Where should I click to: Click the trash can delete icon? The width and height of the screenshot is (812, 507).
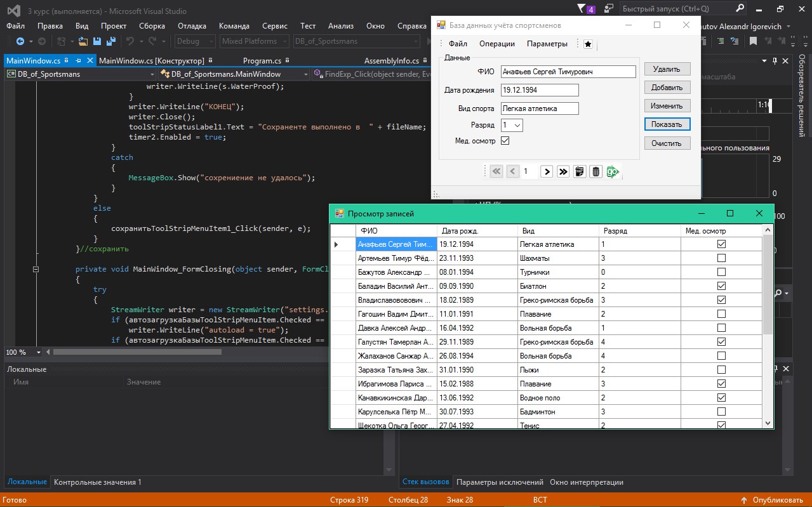[x=596, y=171]
